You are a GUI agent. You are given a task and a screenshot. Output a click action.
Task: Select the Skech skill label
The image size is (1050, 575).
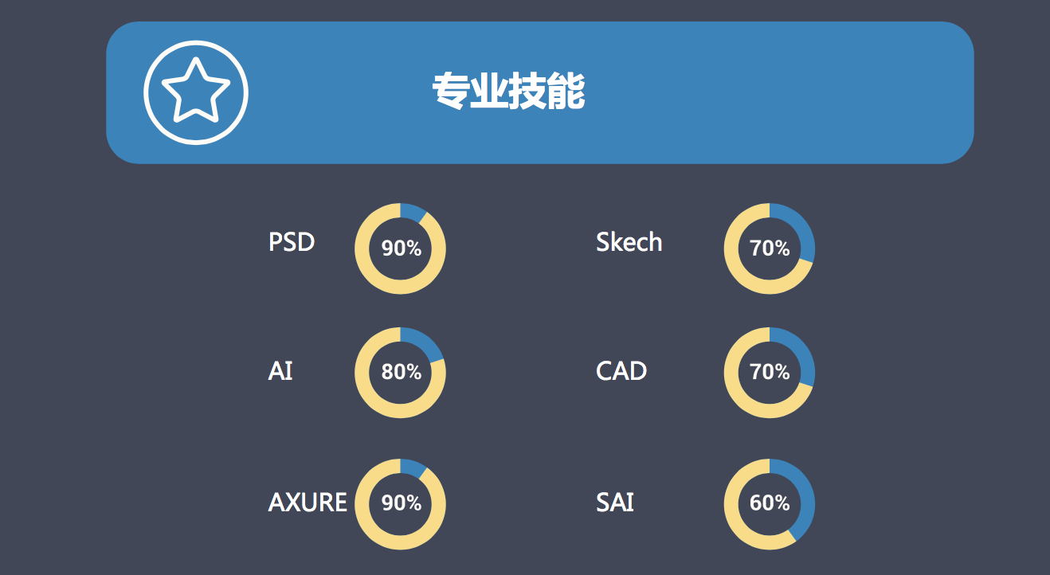(x=629, y=241)
